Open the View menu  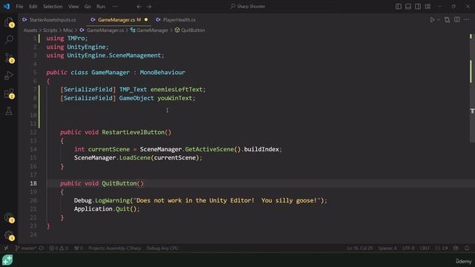73,7
